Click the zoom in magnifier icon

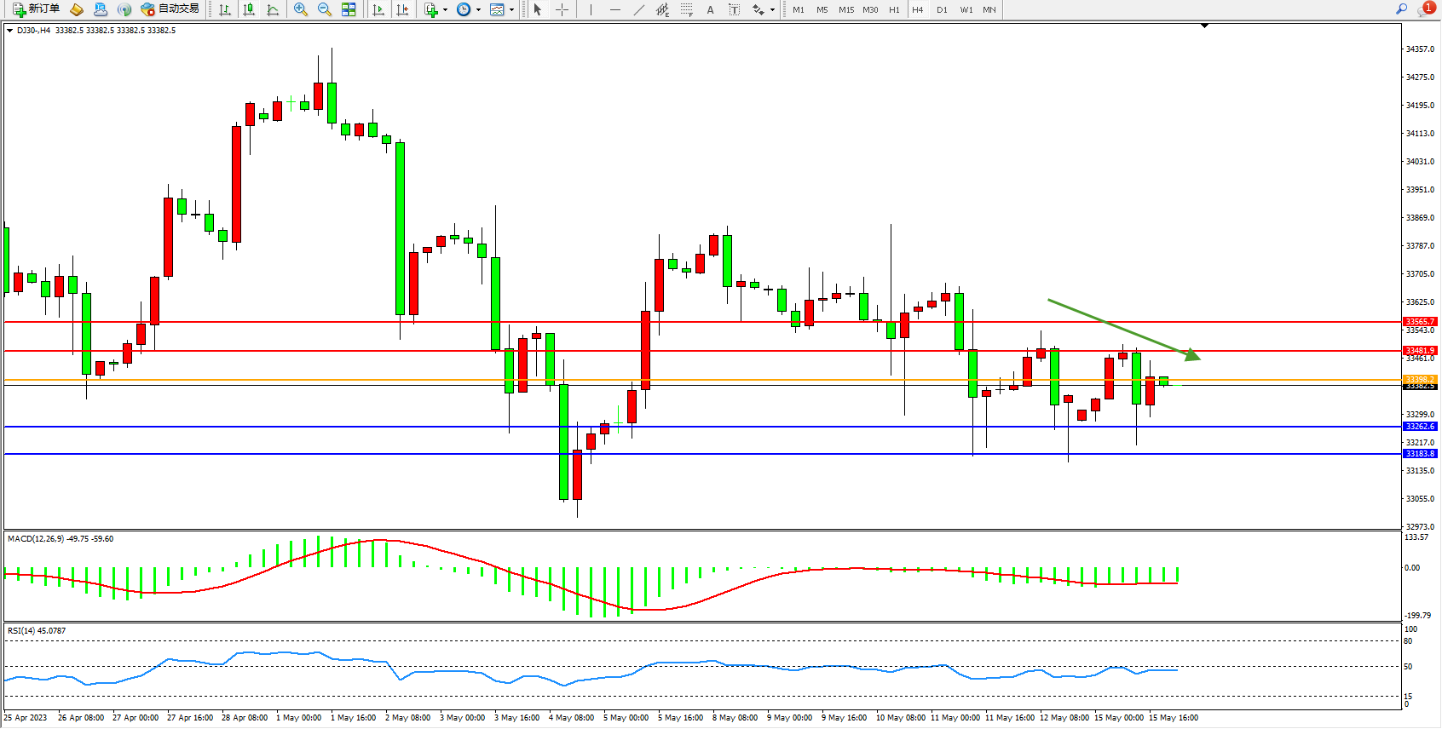[x=301, y=9]
